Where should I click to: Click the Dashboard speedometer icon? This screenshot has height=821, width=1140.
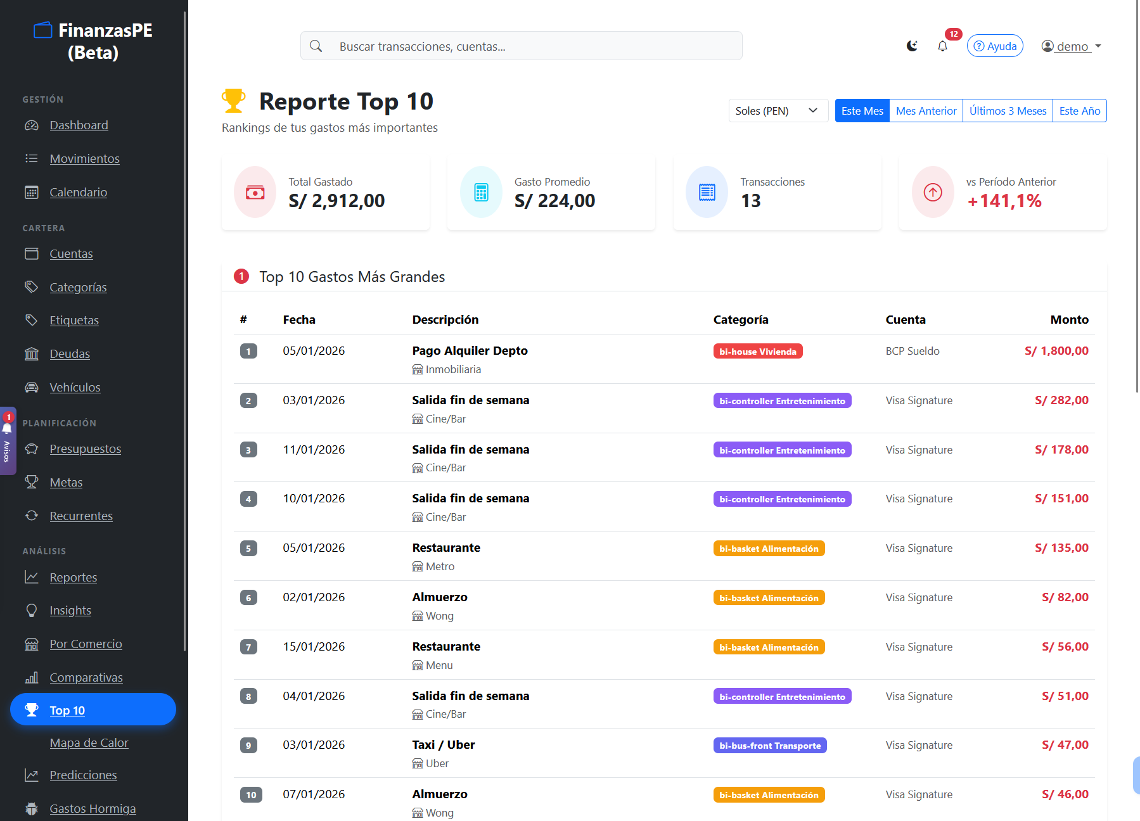coord(32,125)
